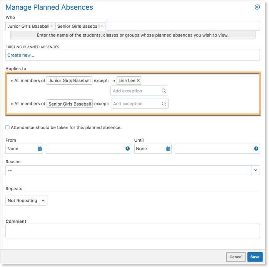Open the From time clock picker
This screenshot has width=269, height=268.
point(127,149)
